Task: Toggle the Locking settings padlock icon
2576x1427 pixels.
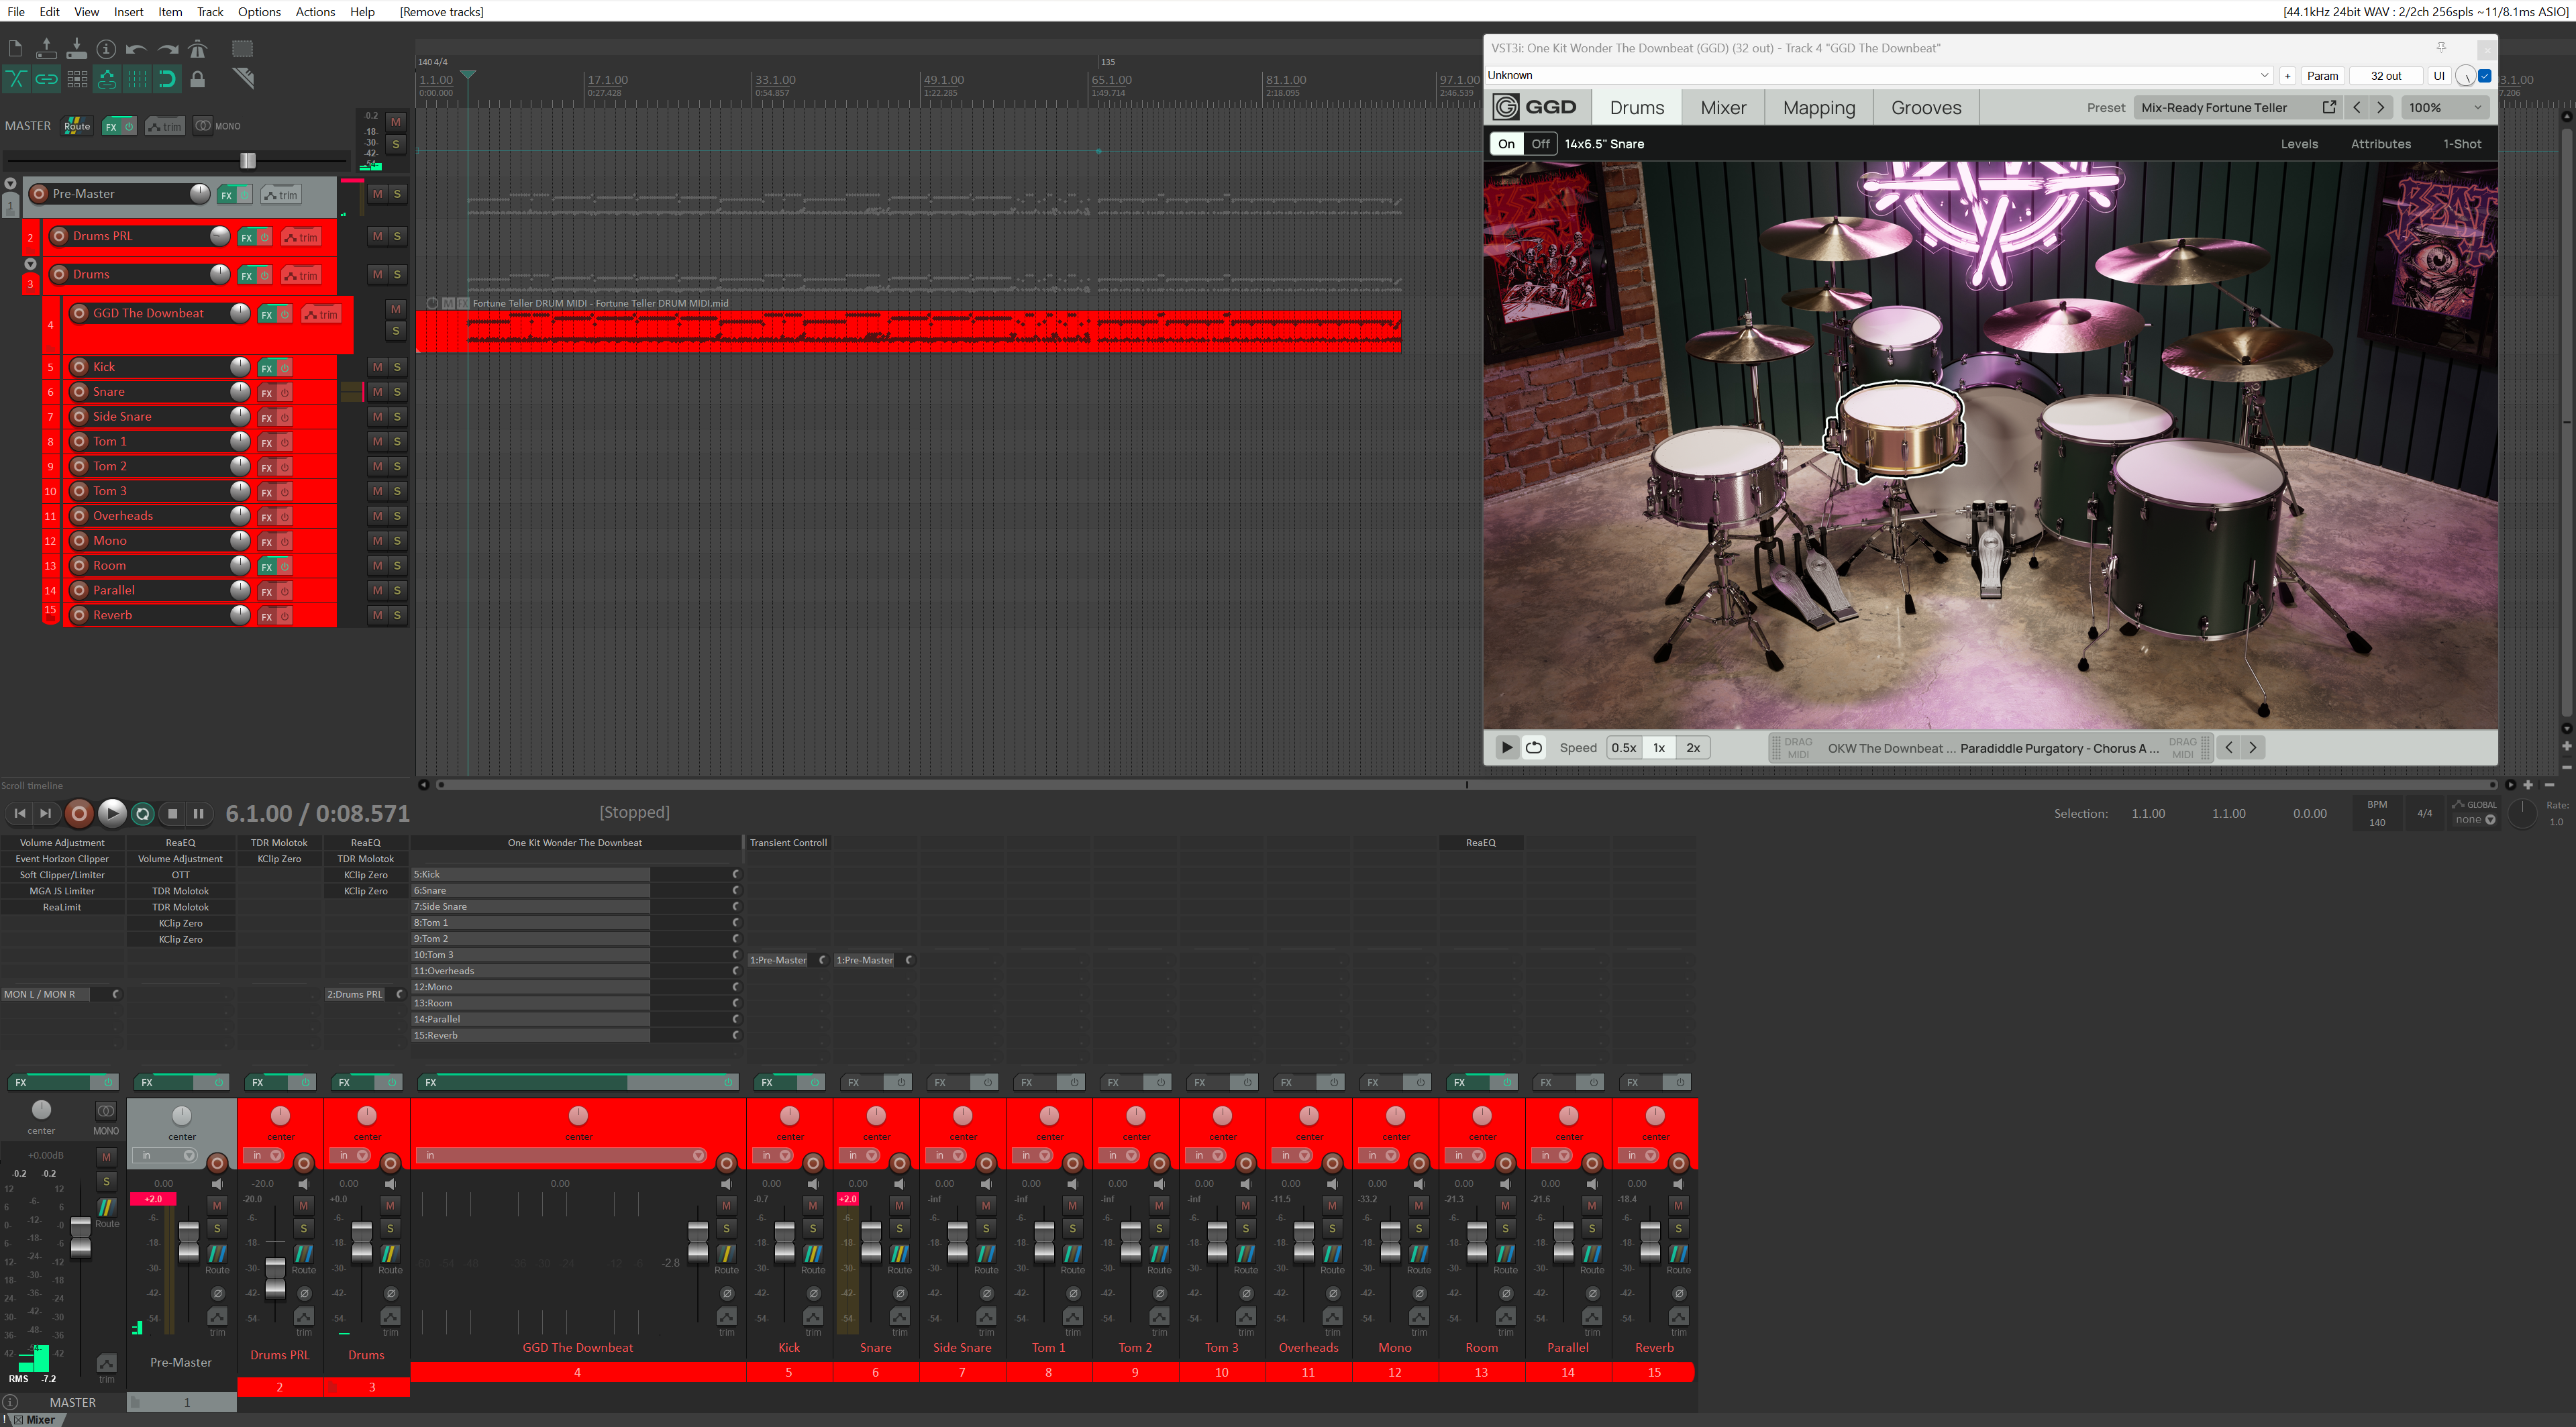Action: 198,80
